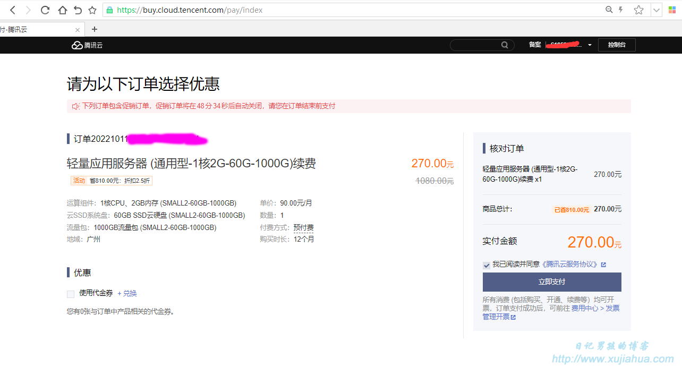This screenshot has width=682, height=366.
Task: Expand the account dropdown arrow in header
Action: point(590,45)
